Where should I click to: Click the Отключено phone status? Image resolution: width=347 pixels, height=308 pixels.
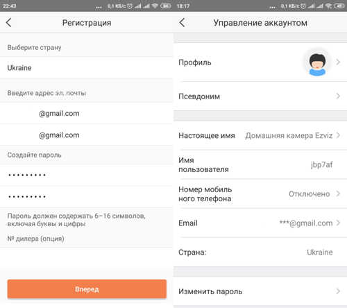310,194
